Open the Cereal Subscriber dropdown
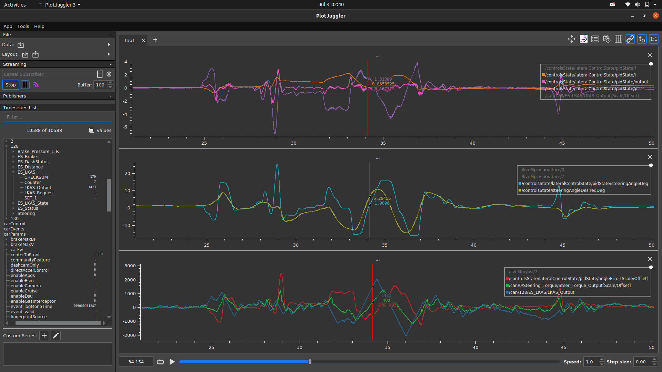This screenshot has width=662, height=372. (100, 74)
